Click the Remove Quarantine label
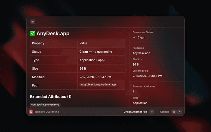 tap(47, 112)
